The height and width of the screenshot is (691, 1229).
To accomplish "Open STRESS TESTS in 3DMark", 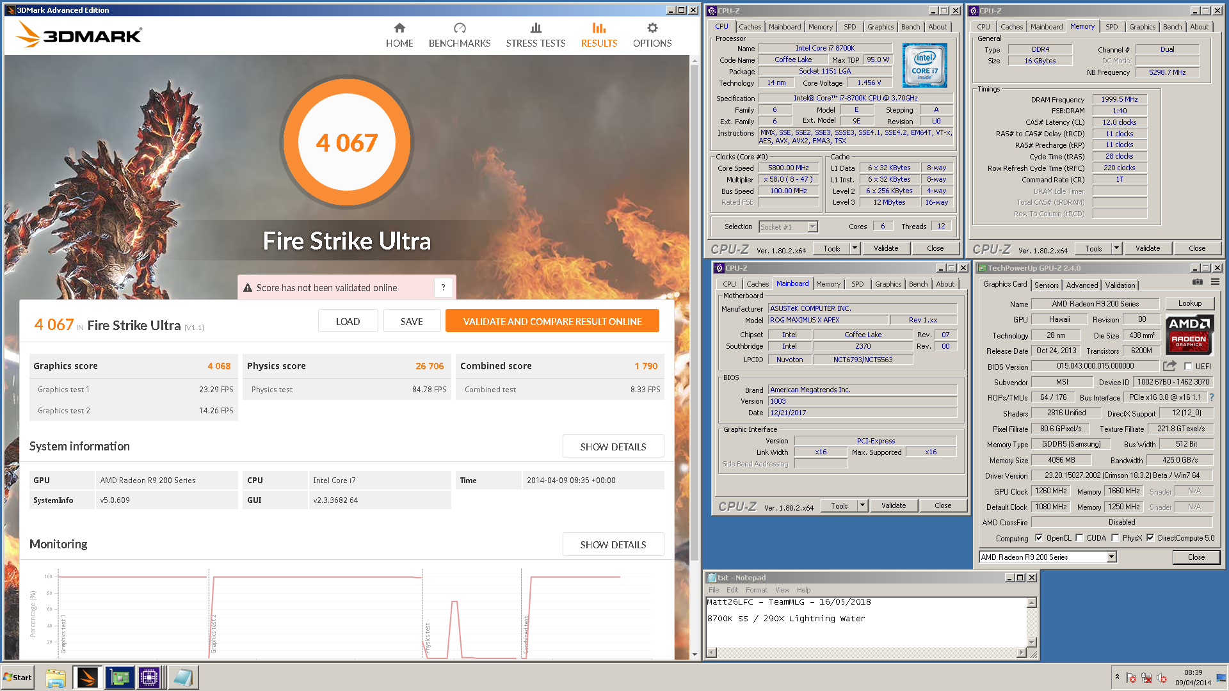I will (x=536, y=35).
